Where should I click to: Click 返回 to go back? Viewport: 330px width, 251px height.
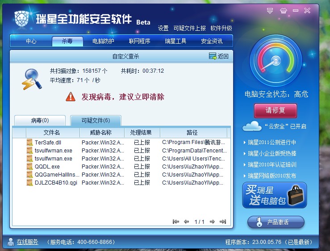[x=223, y=56]
